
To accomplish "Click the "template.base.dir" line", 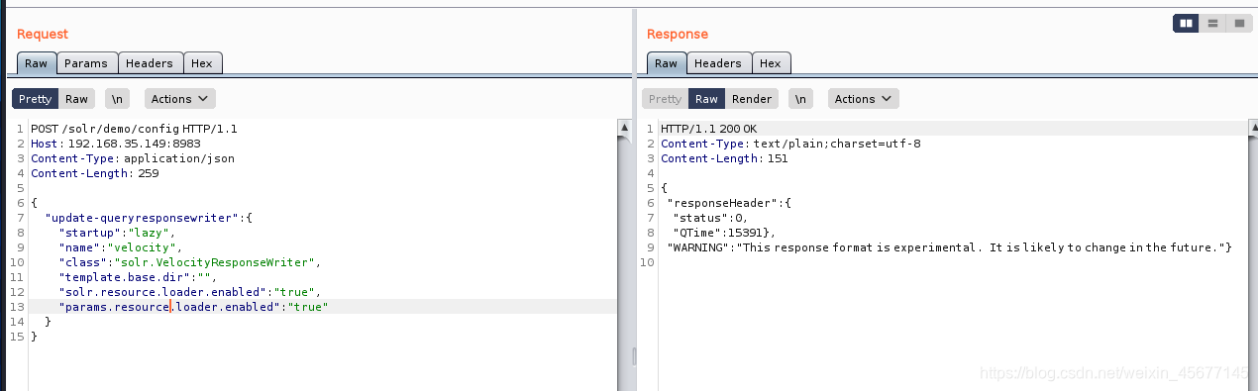I will (x=137, y=277).
